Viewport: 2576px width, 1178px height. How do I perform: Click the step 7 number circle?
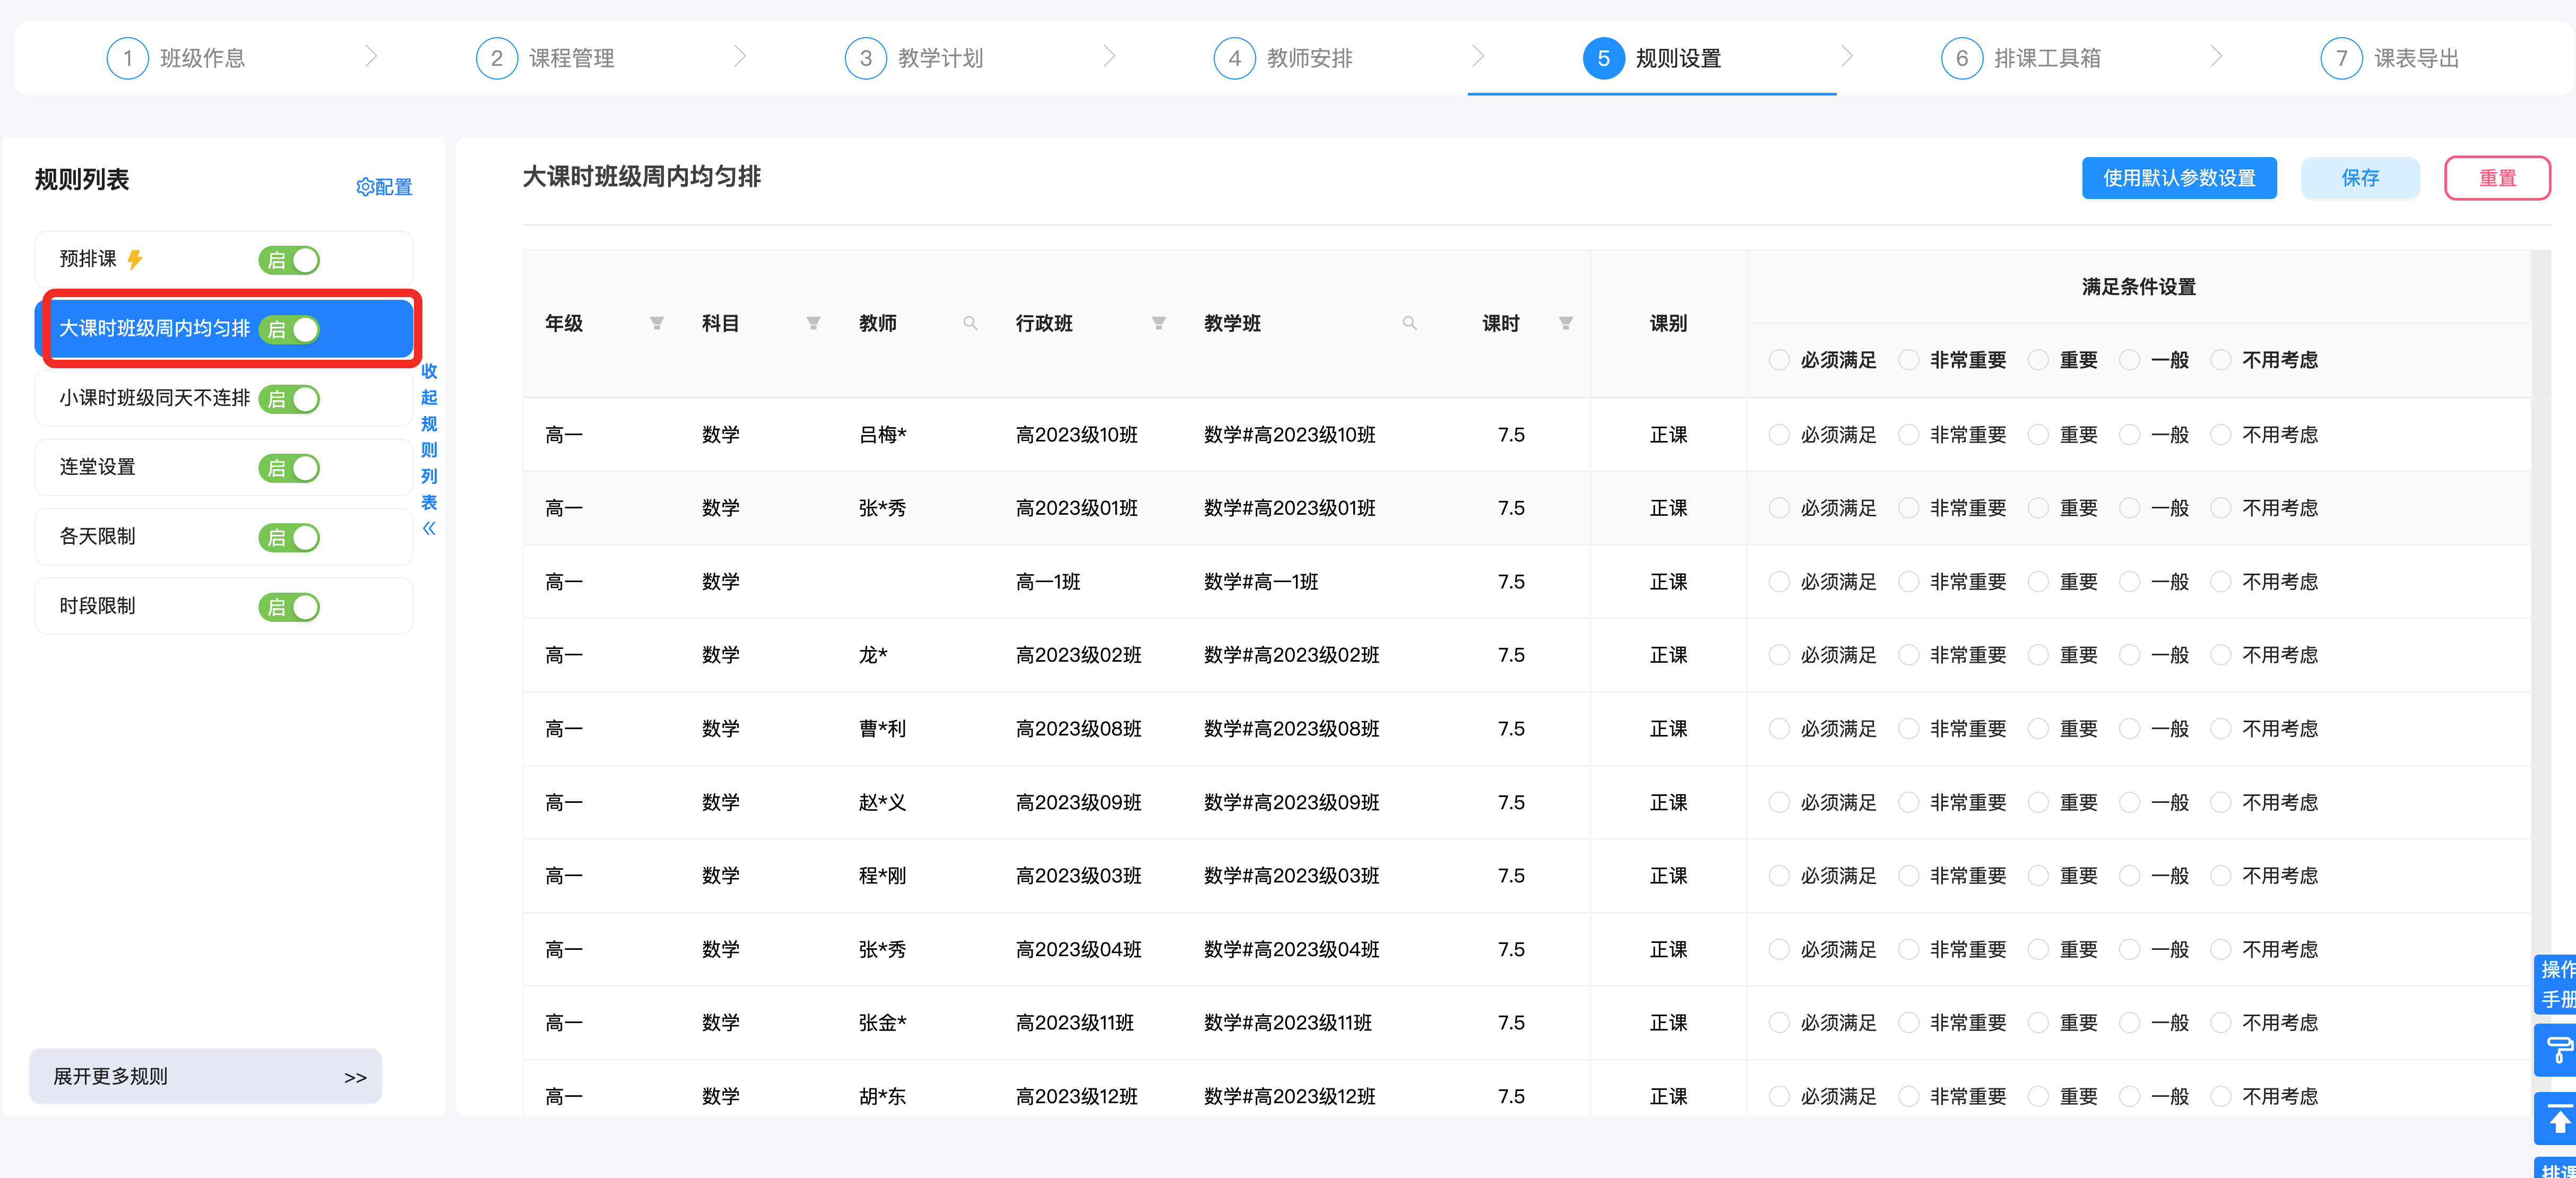2341,58
